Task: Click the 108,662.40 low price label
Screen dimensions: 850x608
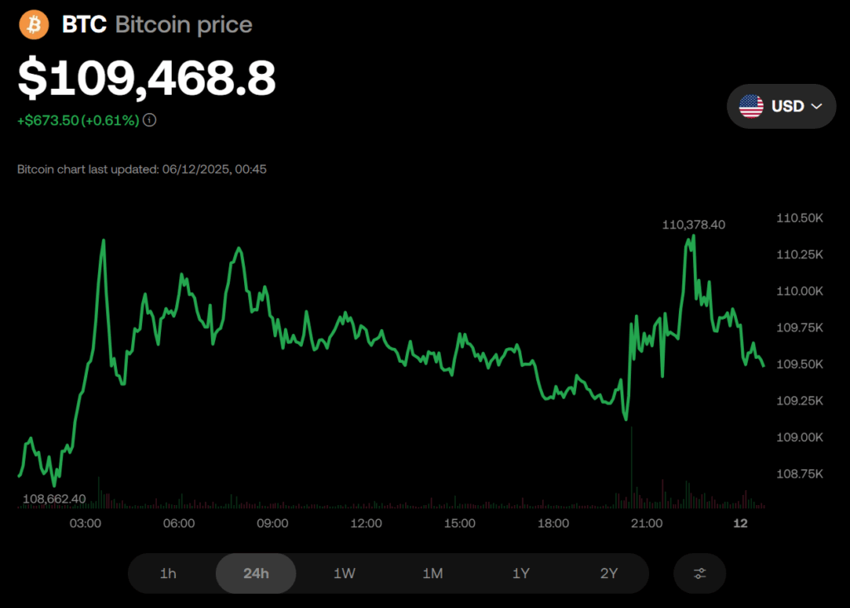Action: 54,499
